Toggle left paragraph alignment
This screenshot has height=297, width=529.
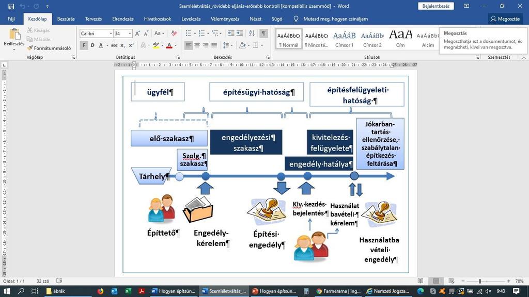click(189, 45)
